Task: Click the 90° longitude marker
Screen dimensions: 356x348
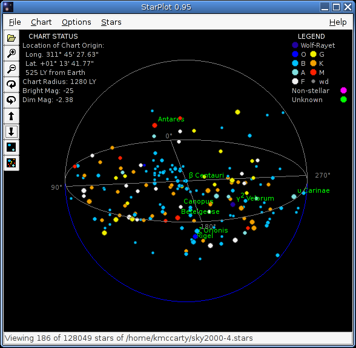Action: point(56,187)
